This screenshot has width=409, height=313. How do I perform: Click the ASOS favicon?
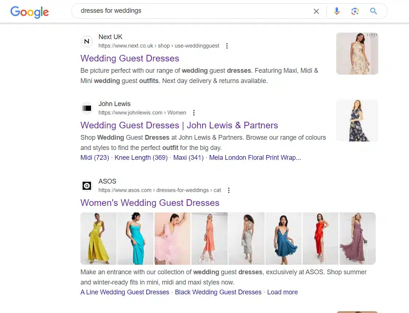(87, 186)
